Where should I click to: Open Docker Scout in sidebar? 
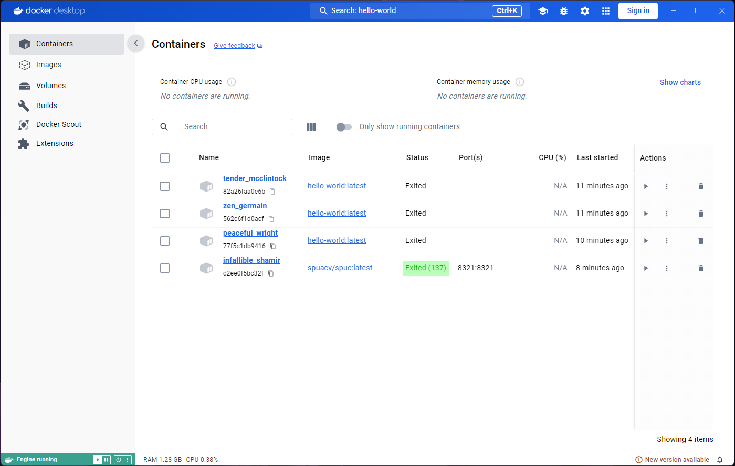click(67, 124)
